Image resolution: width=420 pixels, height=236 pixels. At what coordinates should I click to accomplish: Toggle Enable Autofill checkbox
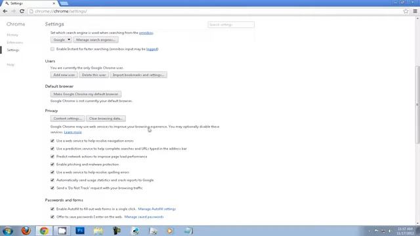click(52, 209)
